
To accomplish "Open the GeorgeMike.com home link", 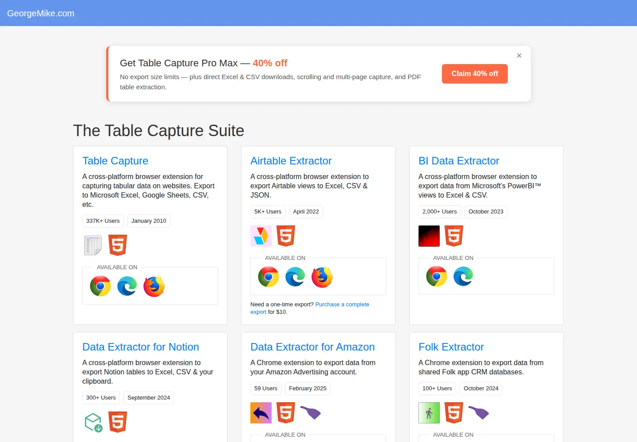I will pyautogui.click(x=41, y=13).
